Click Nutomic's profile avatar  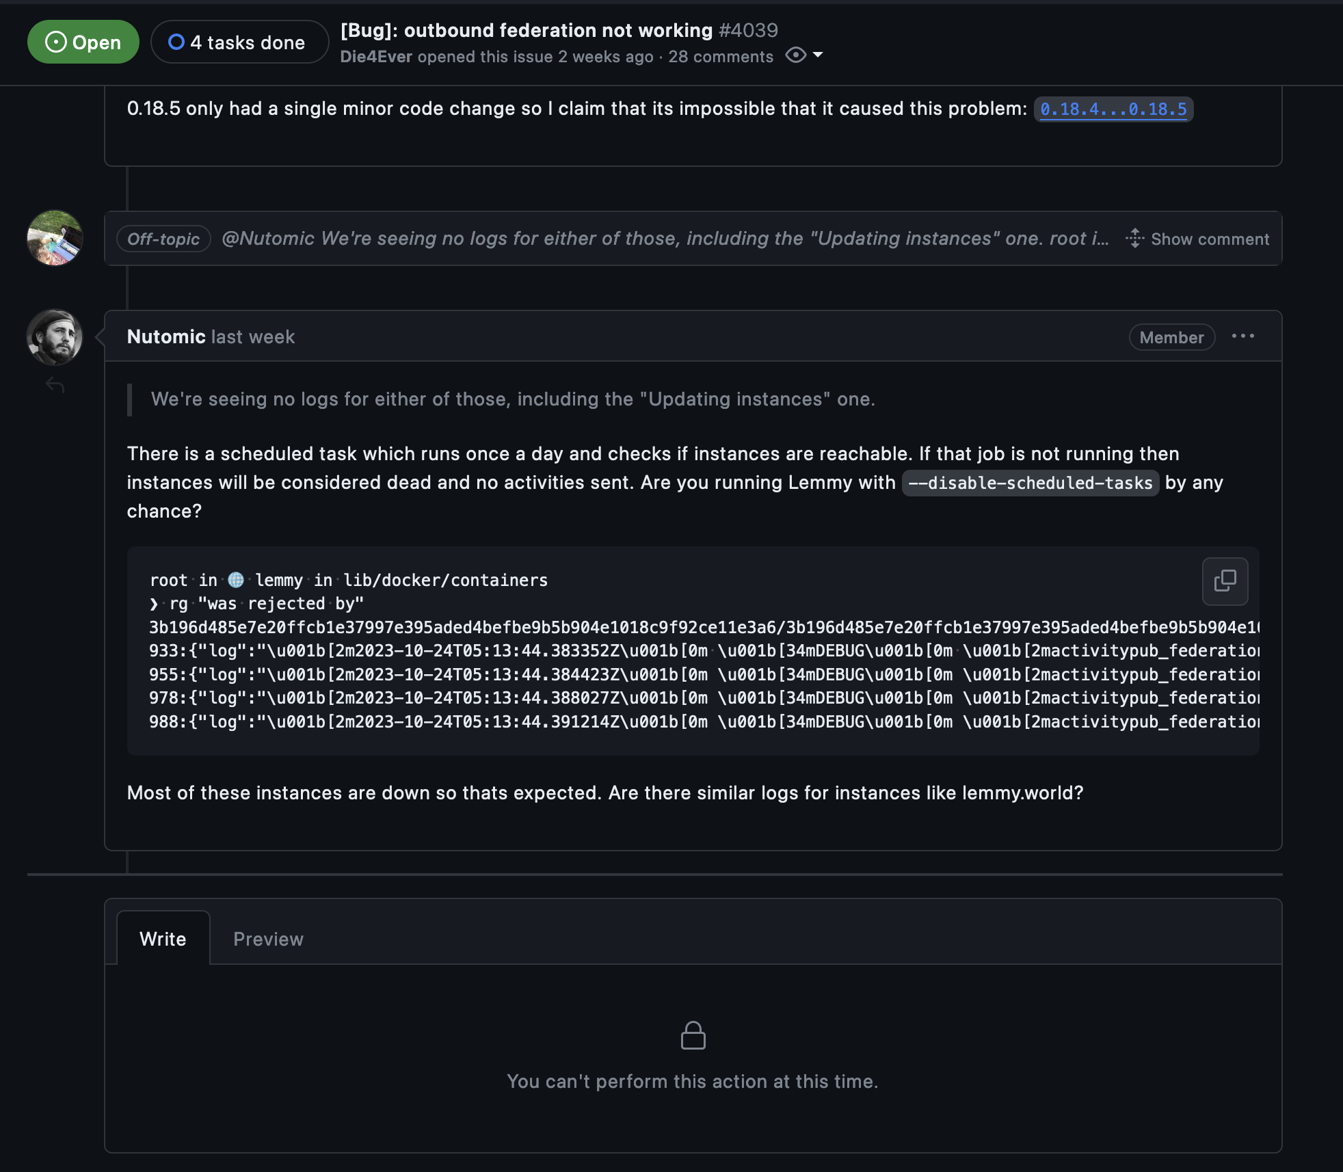pos(55,337)
